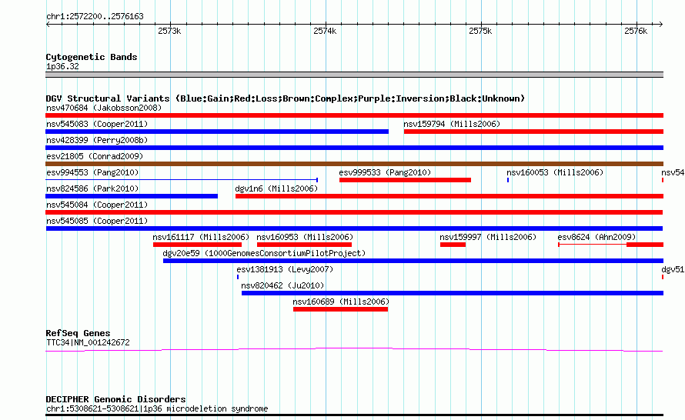Click the Cytogenetic Bands track title
The image size is (685, 420).
(92, 57)
